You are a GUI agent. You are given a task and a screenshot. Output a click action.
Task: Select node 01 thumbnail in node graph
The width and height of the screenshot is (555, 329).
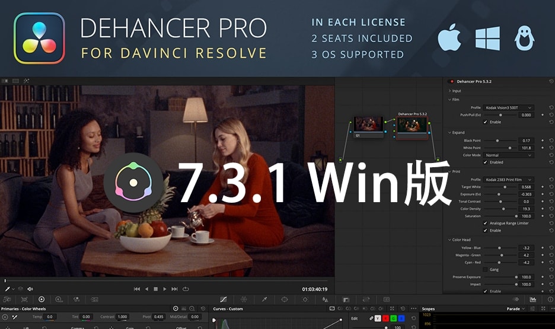point(368,124)
